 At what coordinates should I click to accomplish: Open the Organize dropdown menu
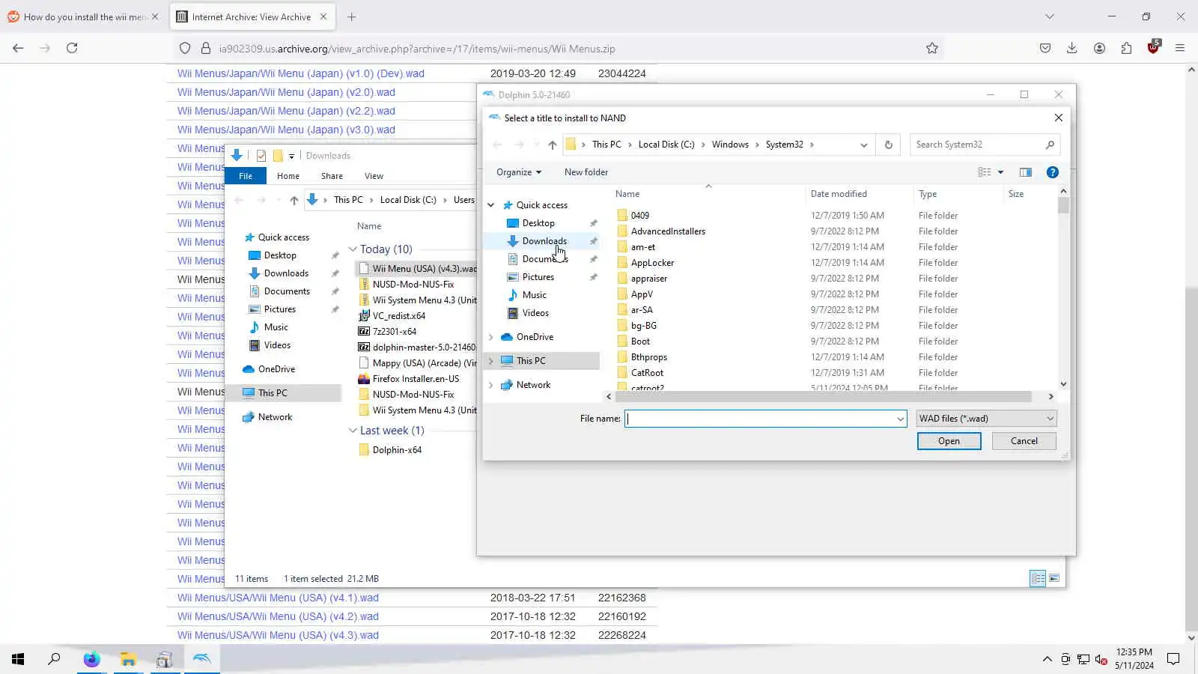(x=518, y=172)
